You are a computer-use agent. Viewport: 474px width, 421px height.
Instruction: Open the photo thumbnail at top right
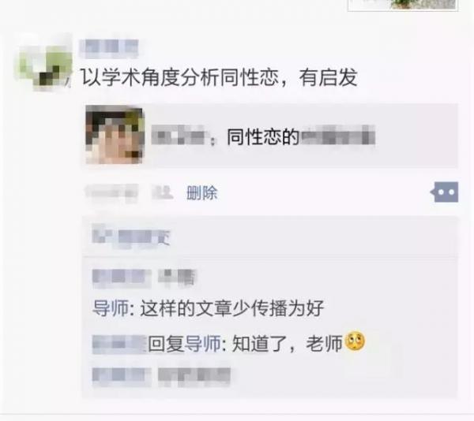[x=403, y=6]
